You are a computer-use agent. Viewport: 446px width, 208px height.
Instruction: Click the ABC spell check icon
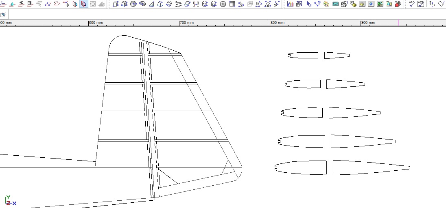(412, 4)
